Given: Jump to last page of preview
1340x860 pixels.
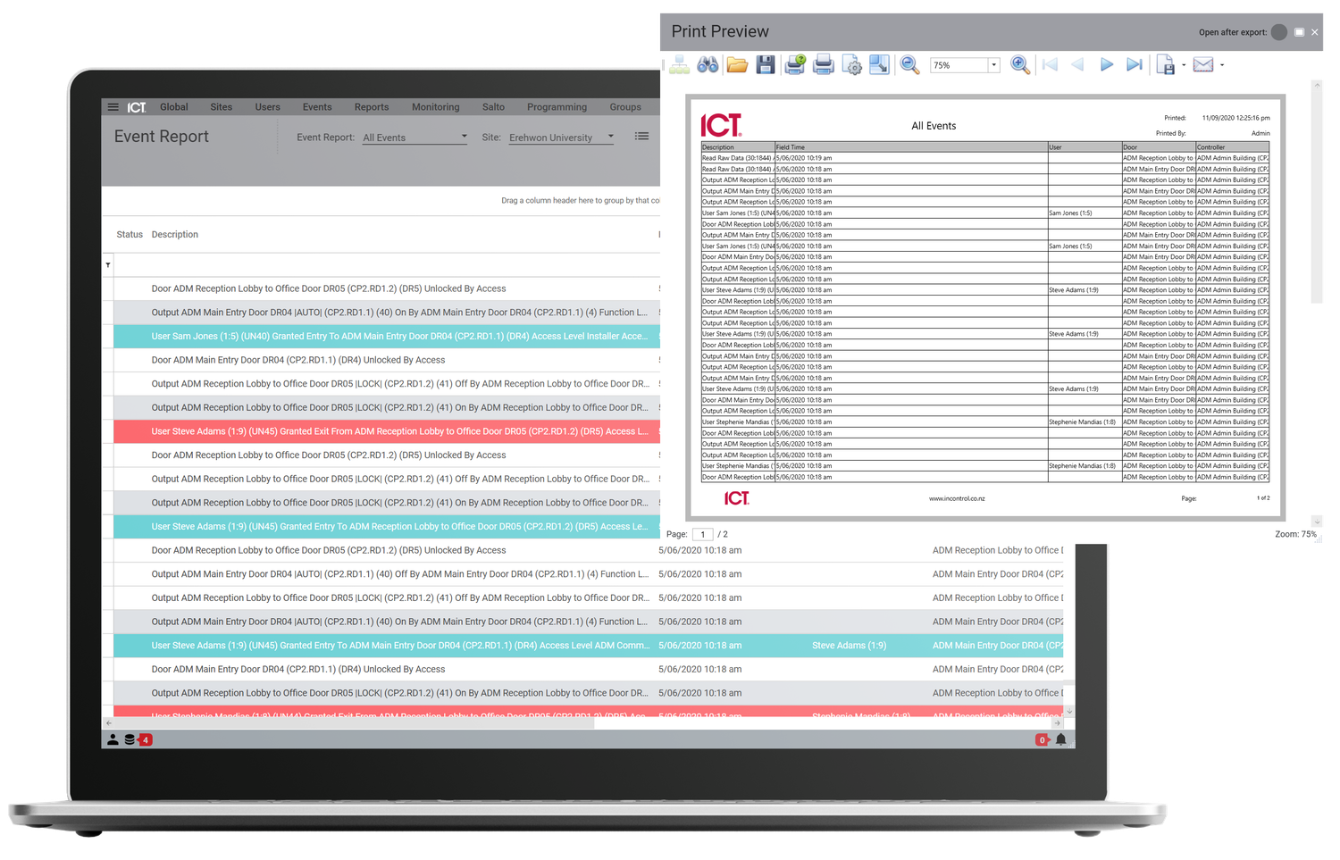Looking at the screenshot, I should (x=1135, y=64).
